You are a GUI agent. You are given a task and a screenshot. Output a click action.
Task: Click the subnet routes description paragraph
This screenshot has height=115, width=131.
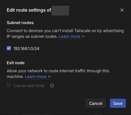(65, 34)
